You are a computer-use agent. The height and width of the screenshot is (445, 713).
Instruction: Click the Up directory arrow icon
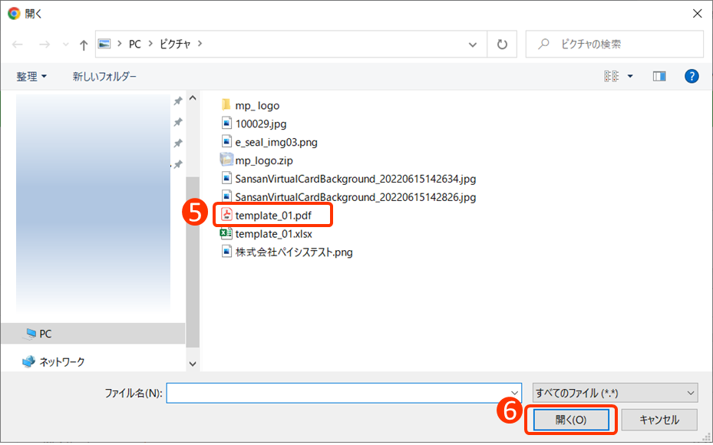[x=84, y=44]
